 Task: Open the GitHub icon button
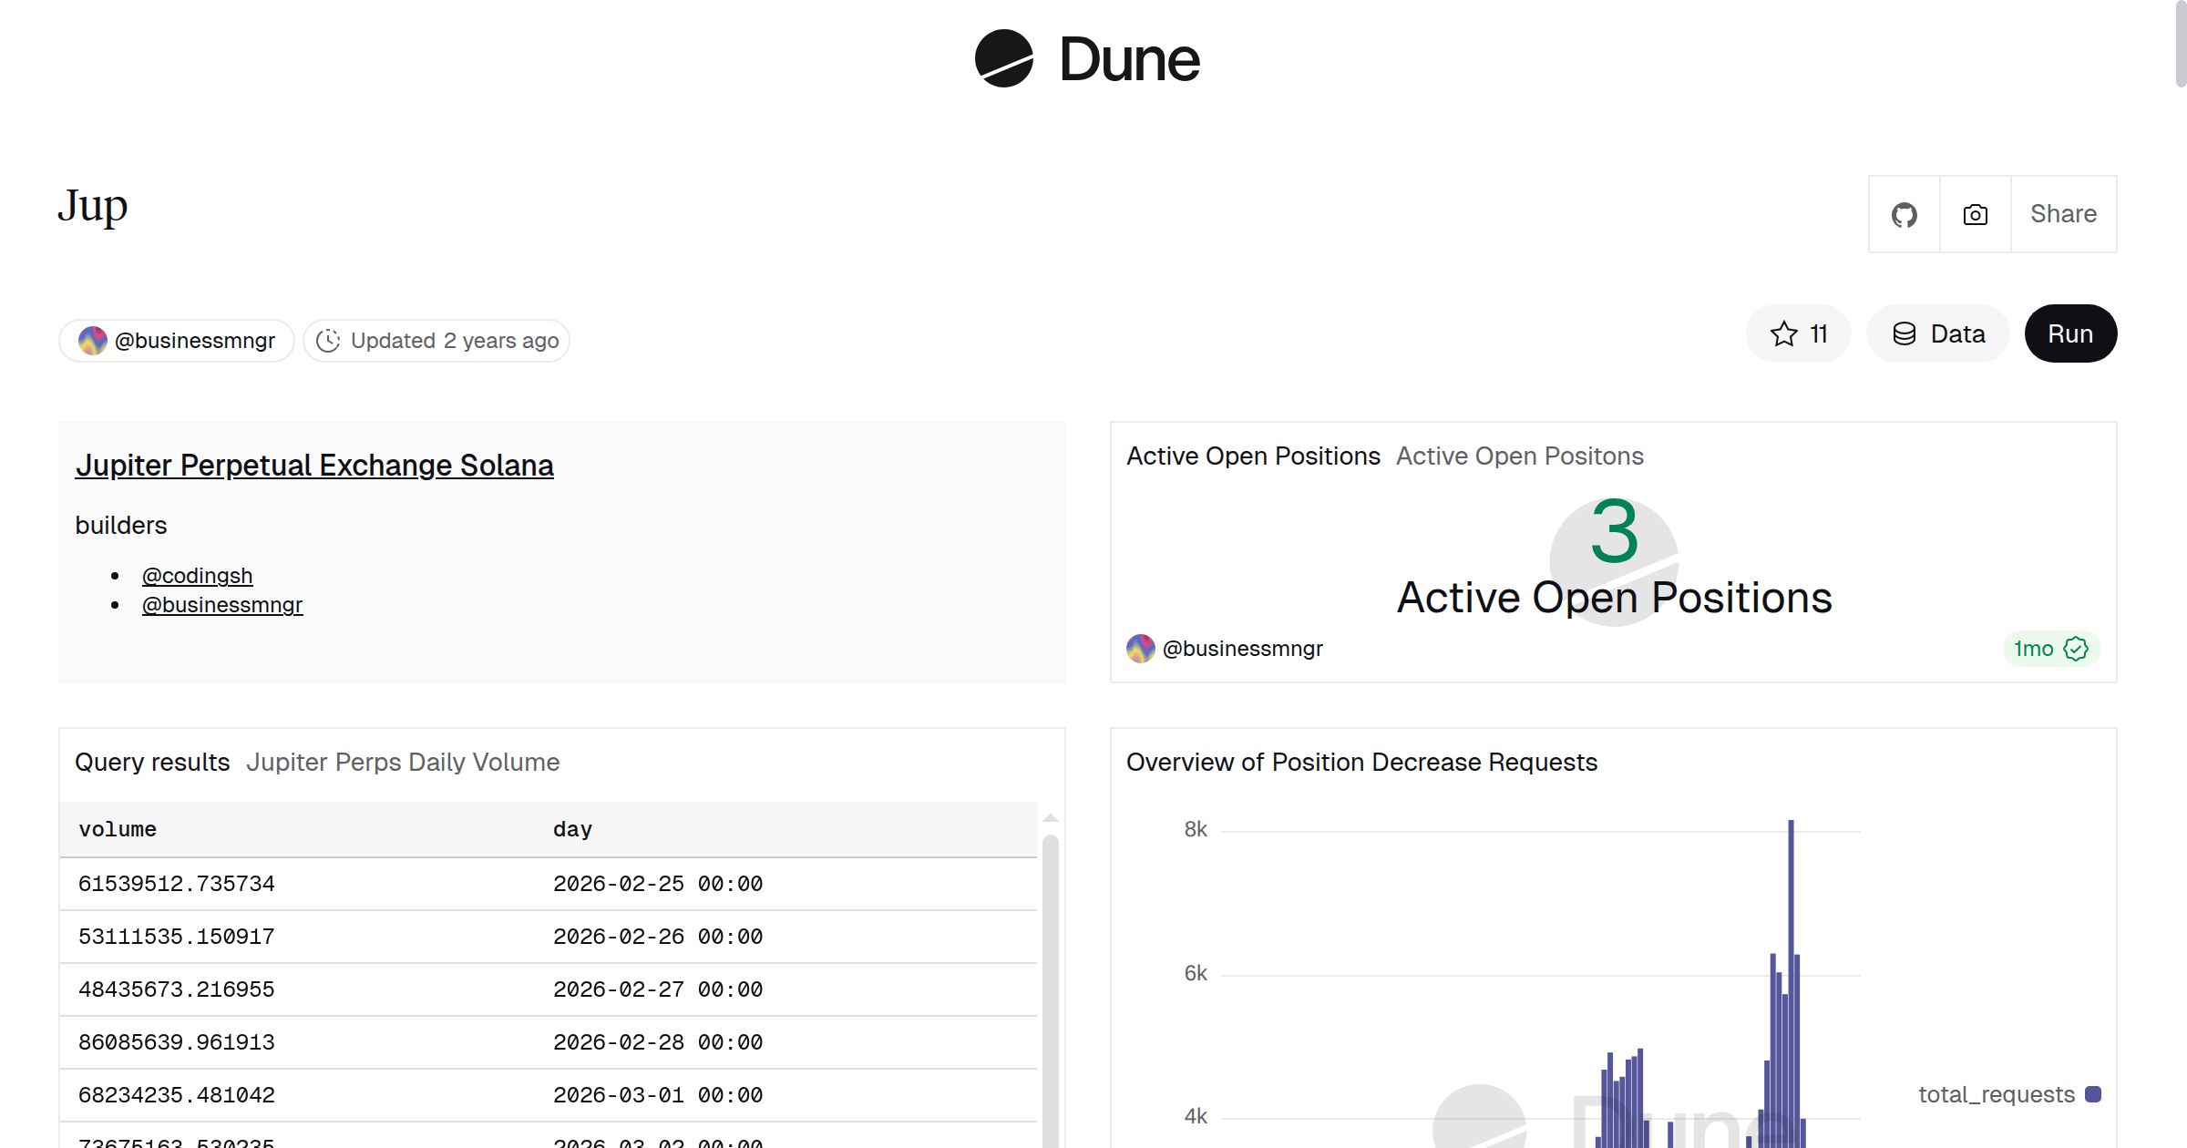click(1904, 215)
